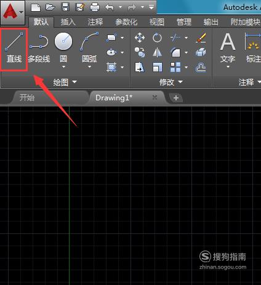Select the Trim tool
This screenshot has width=261, height=285.
175,38
